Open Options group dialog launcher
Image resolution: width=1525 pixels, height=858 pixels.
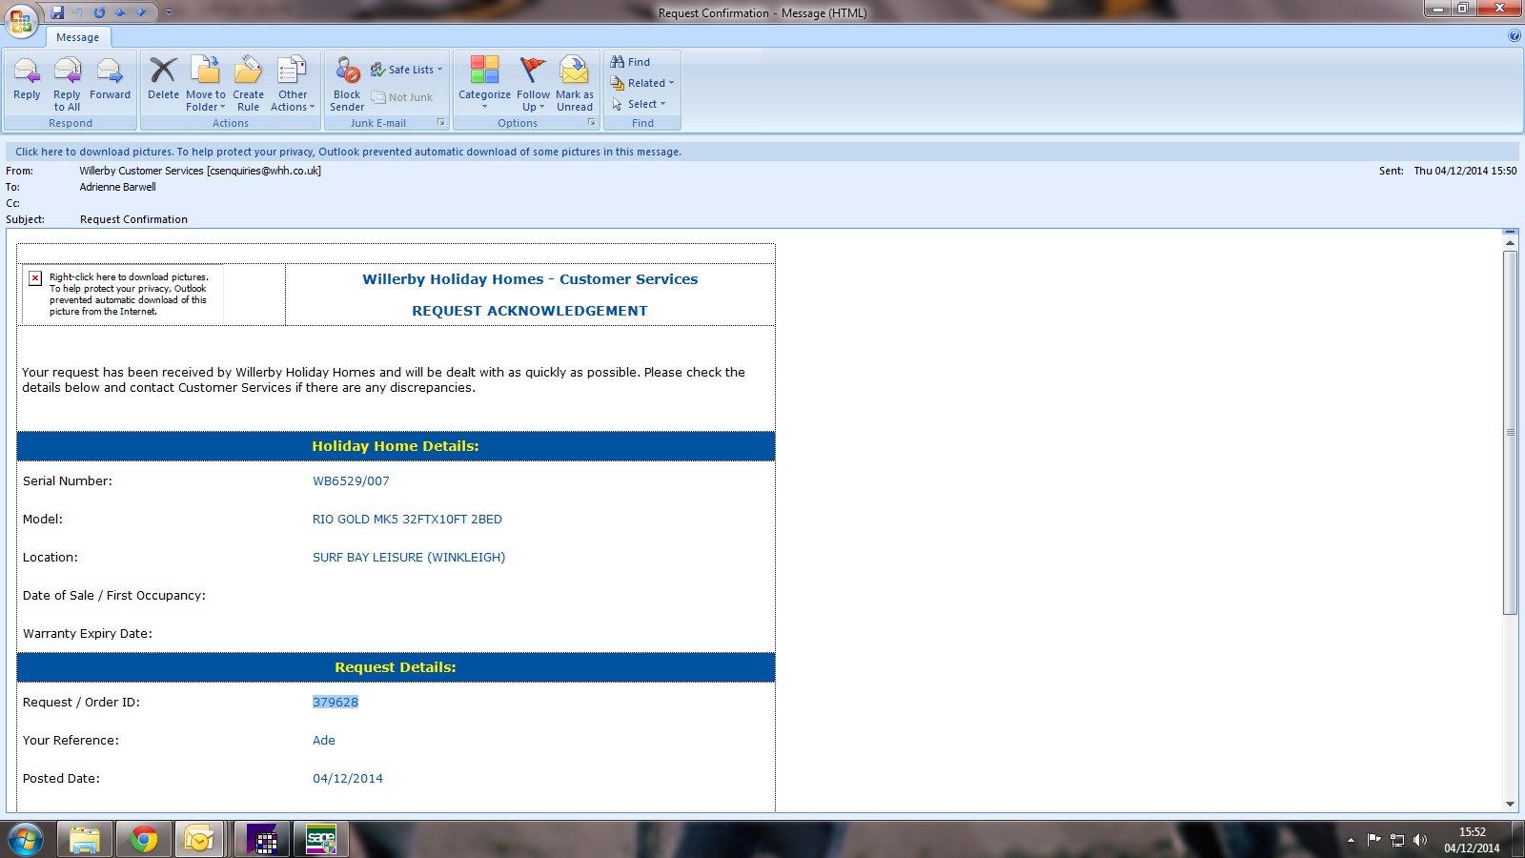[592, 122]
